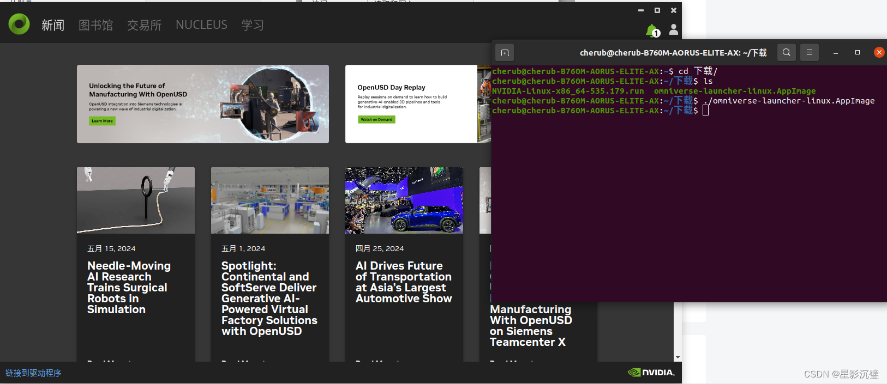887x384 pixels.
Task: Click the 五月 1, 2024 date text
Action: 243,248
